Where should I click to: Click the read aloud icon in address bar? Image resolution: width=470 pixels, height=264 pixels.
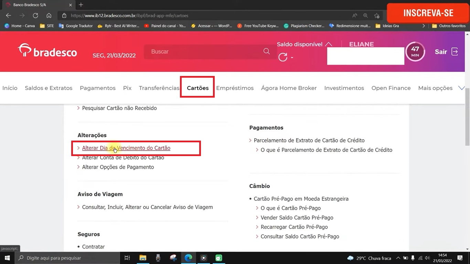(x=354, y=15)
